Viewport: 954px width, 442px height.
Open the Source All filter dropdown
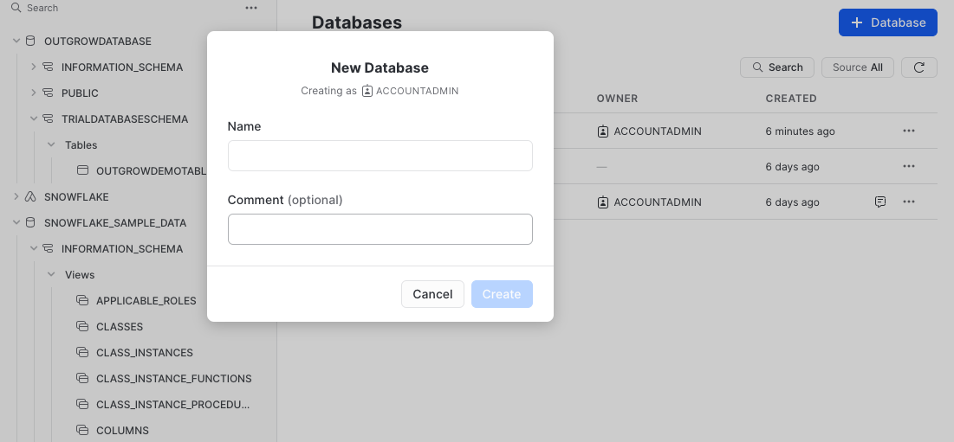(857, 67)
